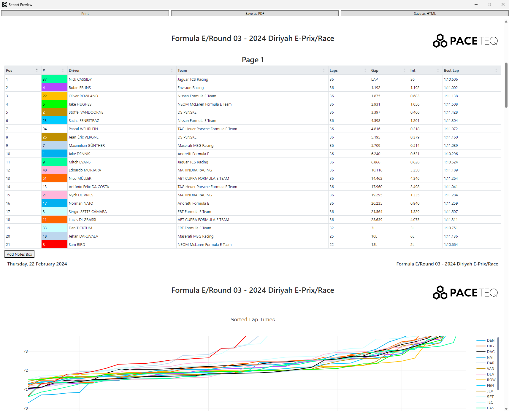Save the report as HTML
509x412 pixels.
[425, 13]
